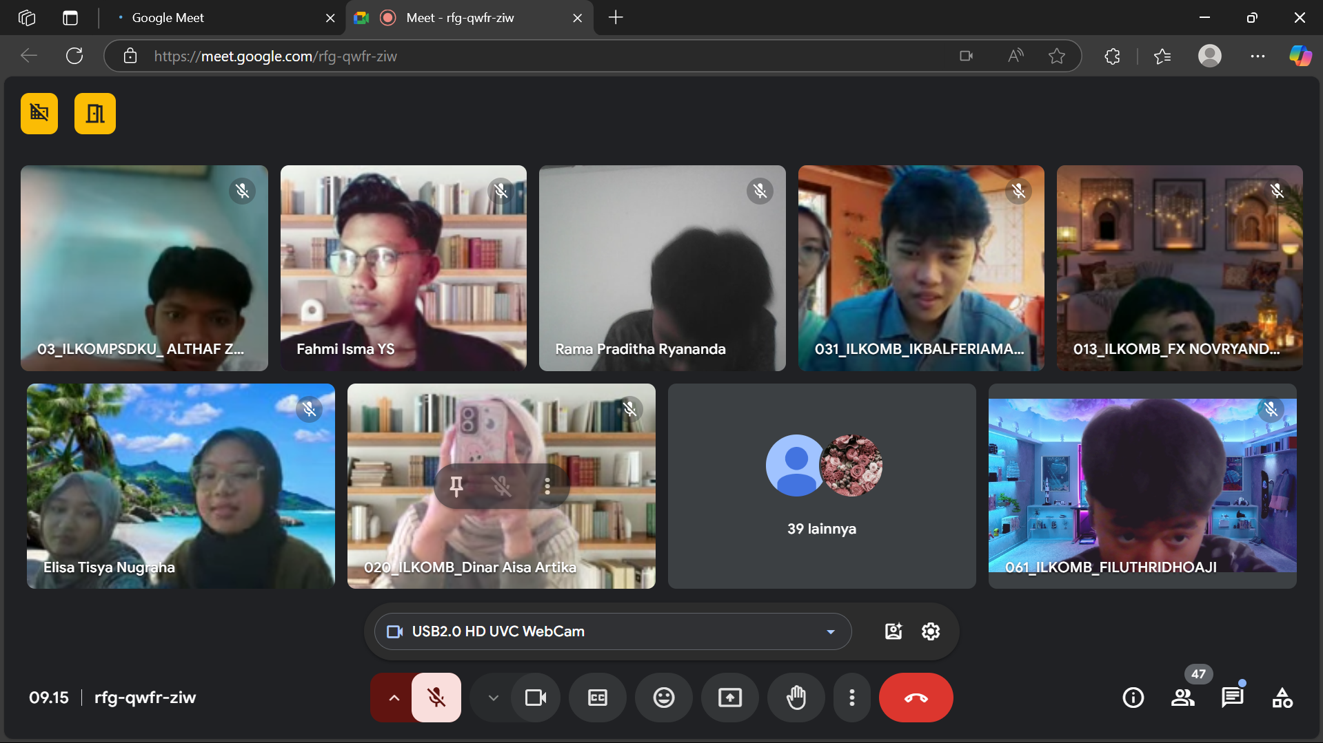Image resolution: width=1323 pixels, height=743 pixels.
Task: Expand audio settings chevron
Action: (394, 698)
